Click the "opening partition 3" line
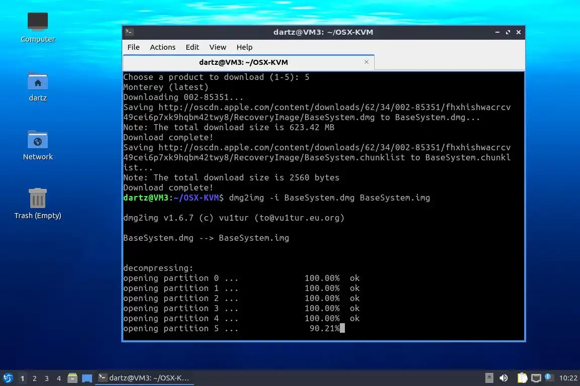Image resolution: width=580 pixels, height=386 pixels. (x=241, y=309)
